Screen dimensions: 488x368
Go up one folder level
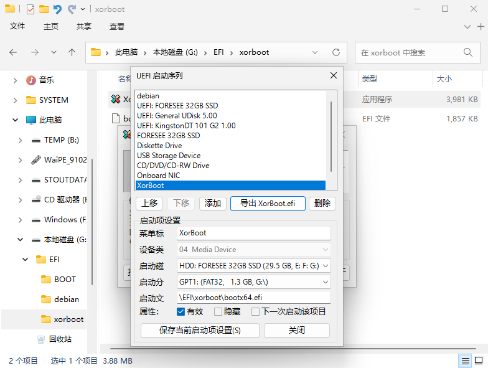72,52
